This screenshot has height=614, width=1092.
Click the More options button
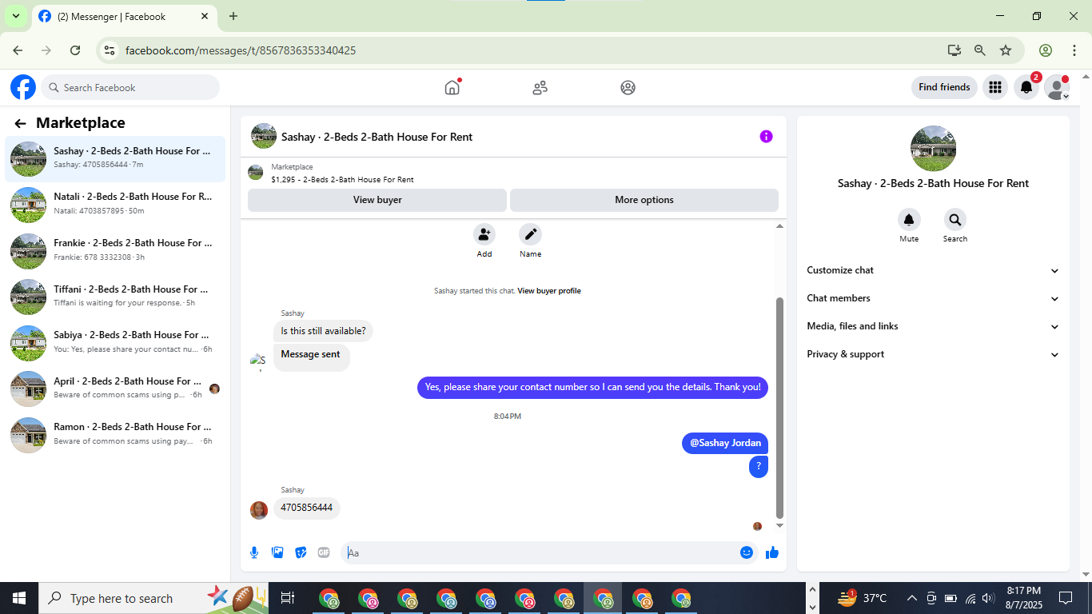pyautogui.click(x=644, y=200)
